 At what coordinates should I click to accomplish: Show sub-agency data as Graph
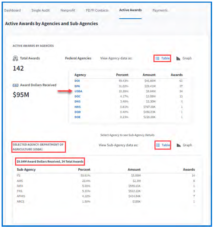tap(184, 145)
